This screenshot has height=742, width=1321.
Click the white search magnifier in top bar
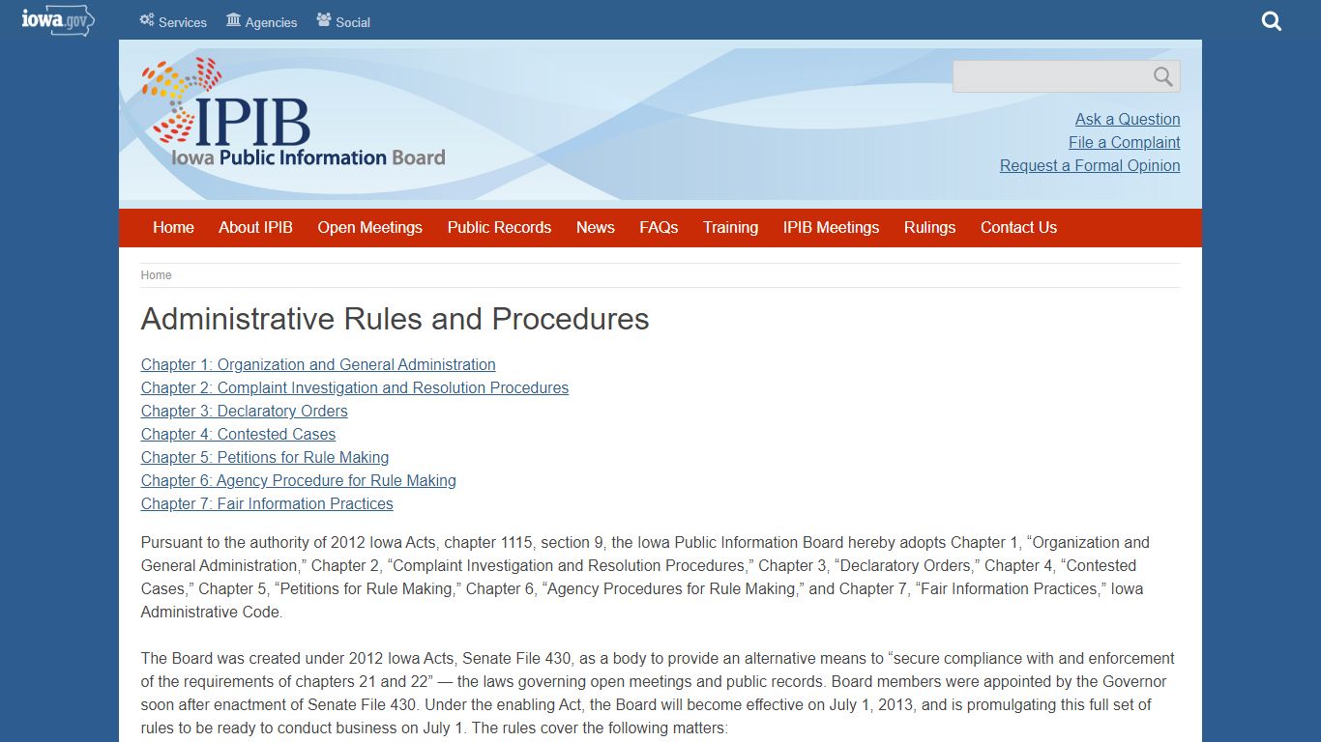1272,21
